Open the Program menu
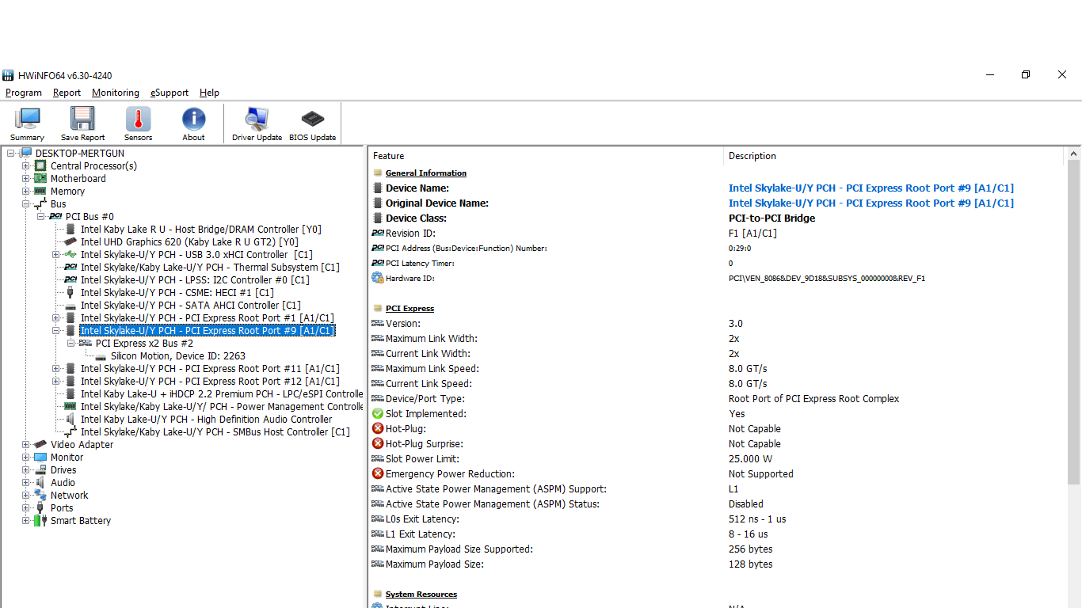This screenshot has width=1082, height=608. click(x=24, y=93)
